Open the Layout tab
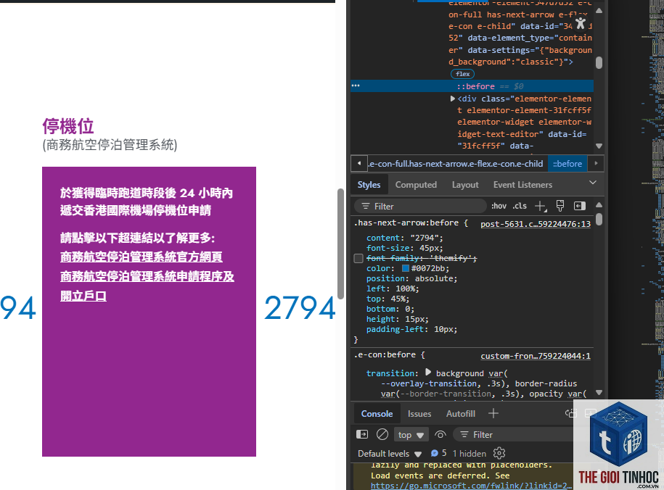The height and width of the screenshot is (490, 664). coord(465,185)
